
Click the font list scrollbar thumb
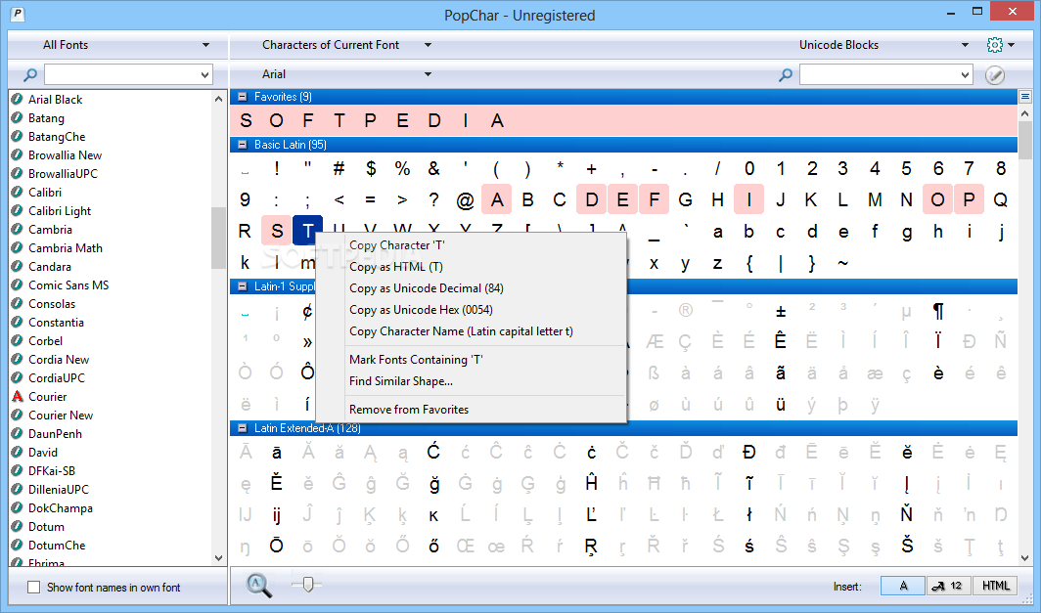[218, 238]
